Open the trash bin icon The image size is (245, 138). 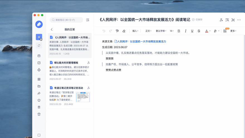point(39,114)
